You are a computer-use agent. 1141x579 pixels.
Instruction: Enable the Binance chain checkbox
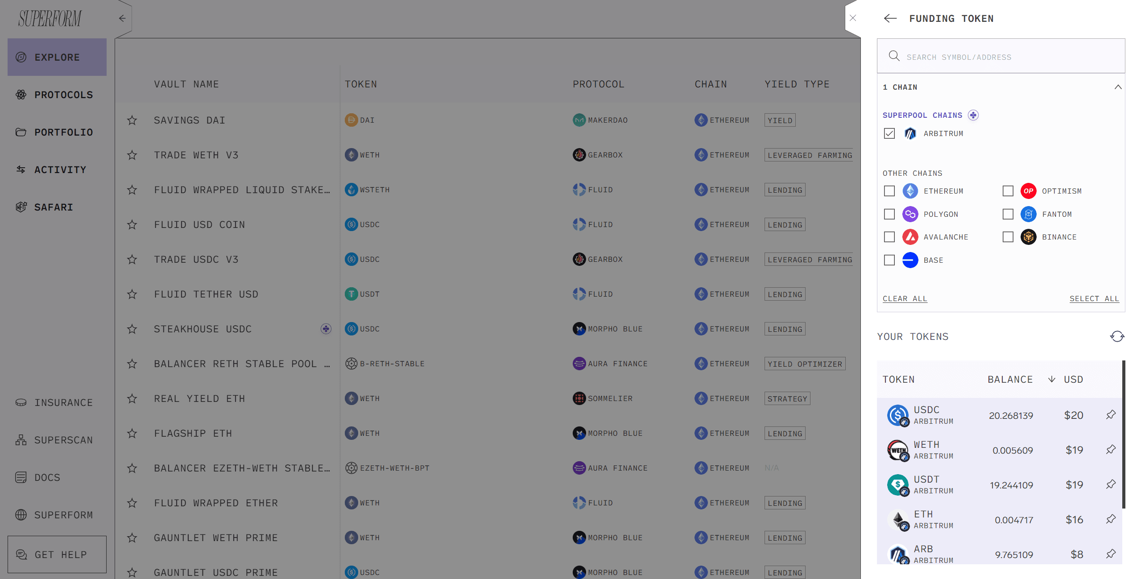1008,237
